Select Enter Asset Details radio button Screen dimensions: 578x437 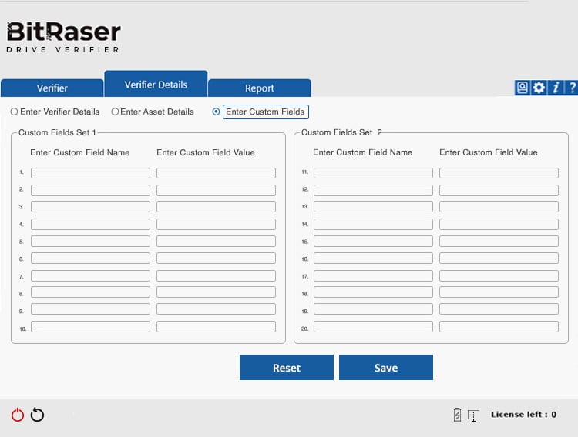[x=115, y=112]
